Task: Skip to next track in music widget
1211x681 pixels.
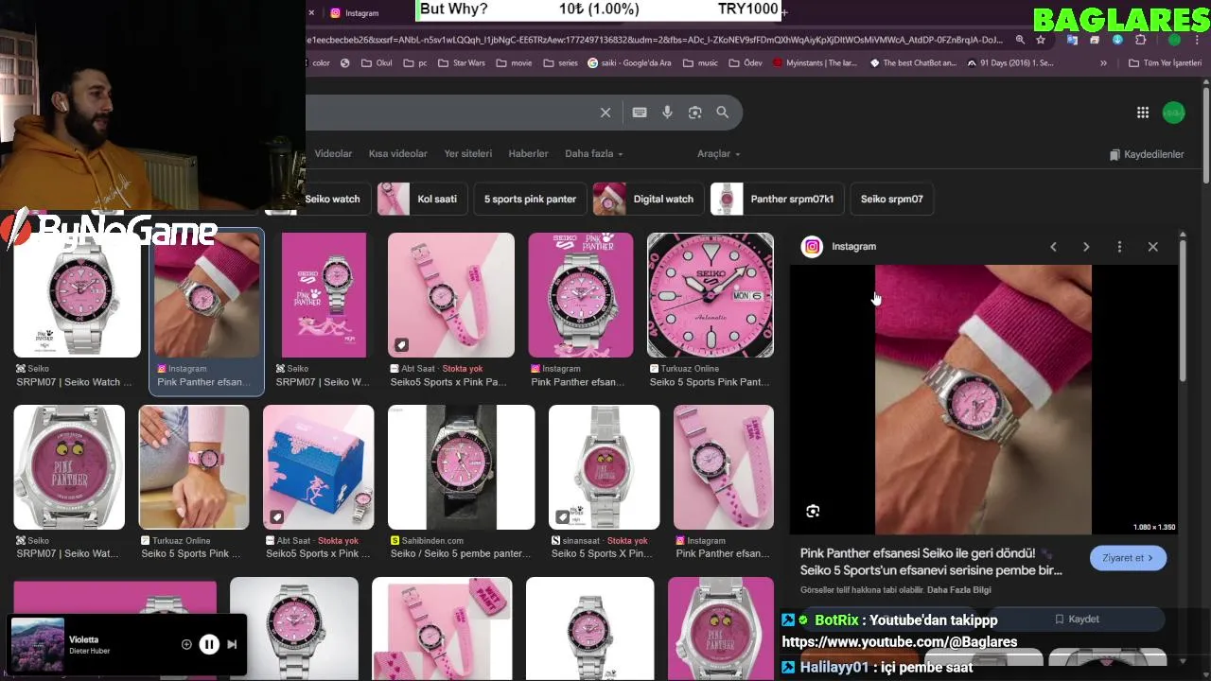Action: point(232,644)
